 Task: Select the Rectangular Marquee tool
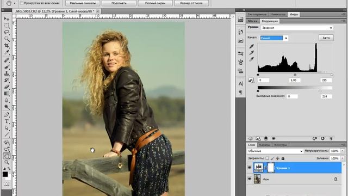7,26
